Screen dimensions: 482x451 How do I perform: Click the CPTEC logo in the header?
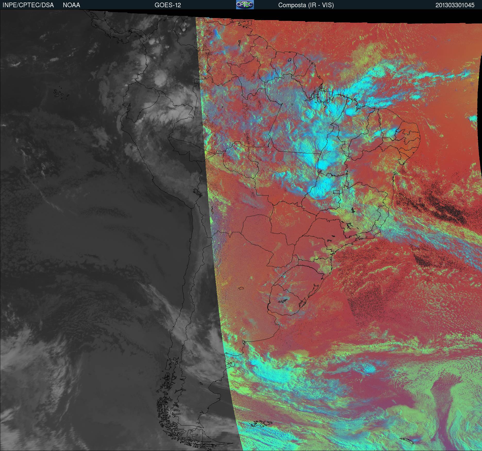[245, 5]
